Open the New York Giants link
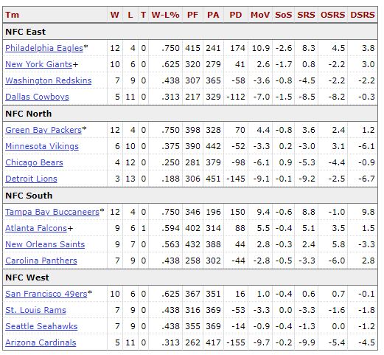The height and width of the screenshot is (355, 384). tap(39, 64)
